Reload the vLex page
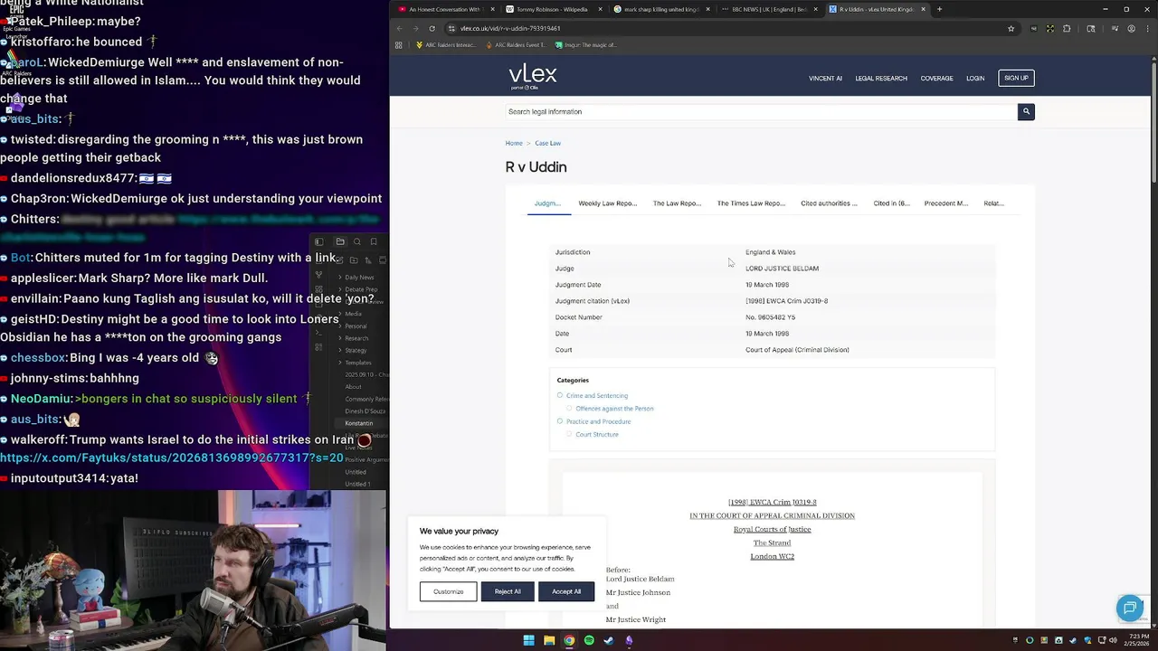1158x651 pixels. click(x=432, y=28)
